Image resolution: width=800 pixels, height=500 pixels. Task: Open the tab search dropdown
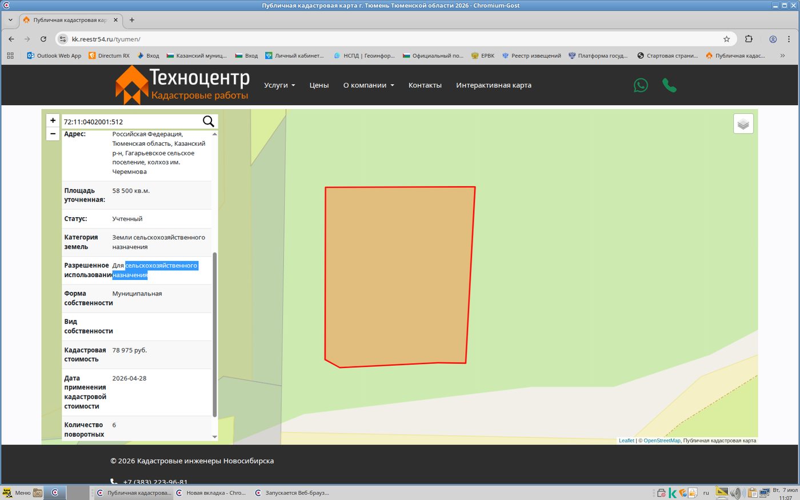(x=10, y=19)
